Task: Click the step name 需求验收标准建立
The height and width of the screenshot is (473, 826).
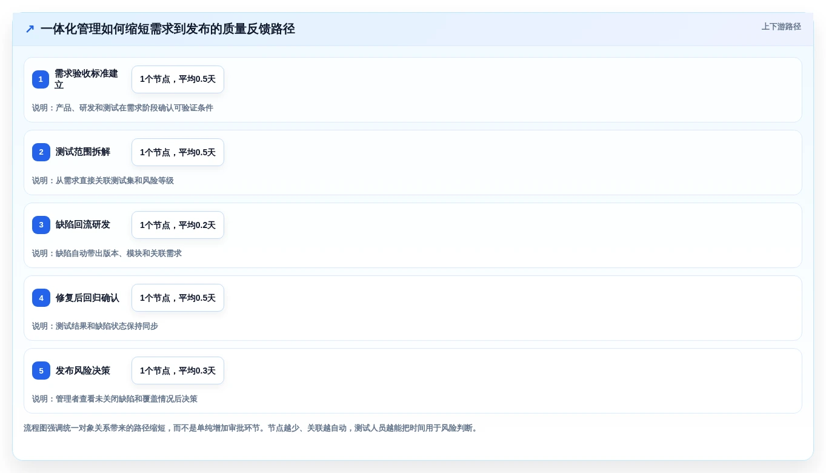Action: click(x=87, y=79)
